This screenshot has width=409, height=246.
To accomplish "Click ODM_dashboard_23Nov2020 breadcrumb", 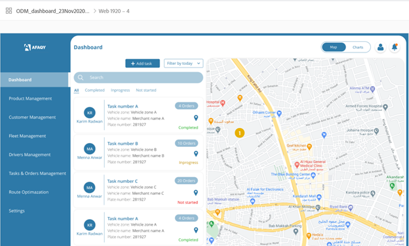I will [x=52, y=11].
